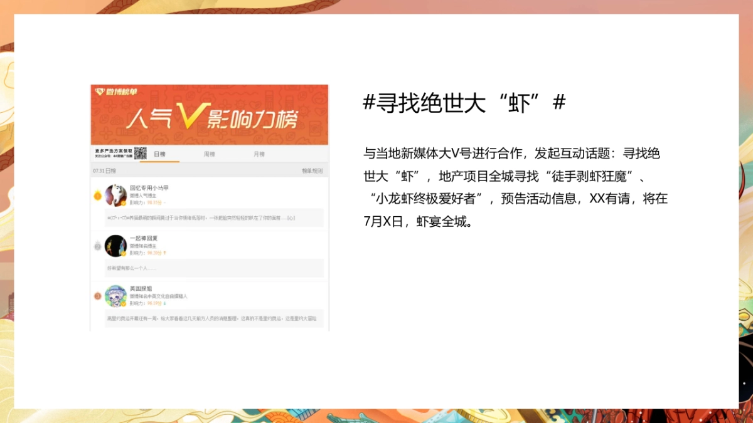The height and width of the screenshot is (423, 753).
Task: Click the silver second-place medal icon
Action: pyautogui.click(x=97, y=246)
